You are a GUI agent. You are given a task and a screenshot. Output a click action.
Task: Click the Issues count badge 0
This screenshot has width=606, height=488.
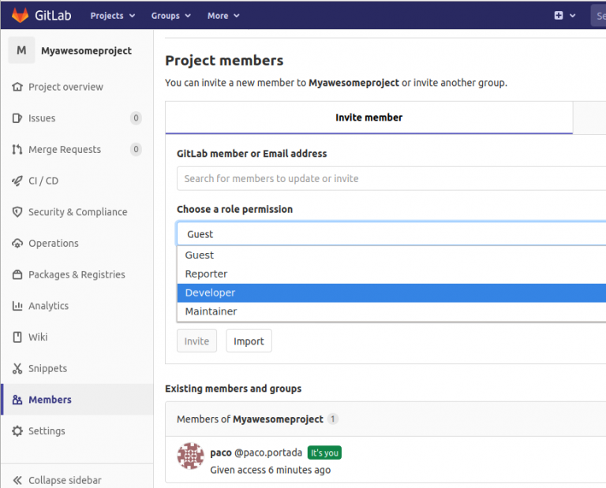coord(136,117)
